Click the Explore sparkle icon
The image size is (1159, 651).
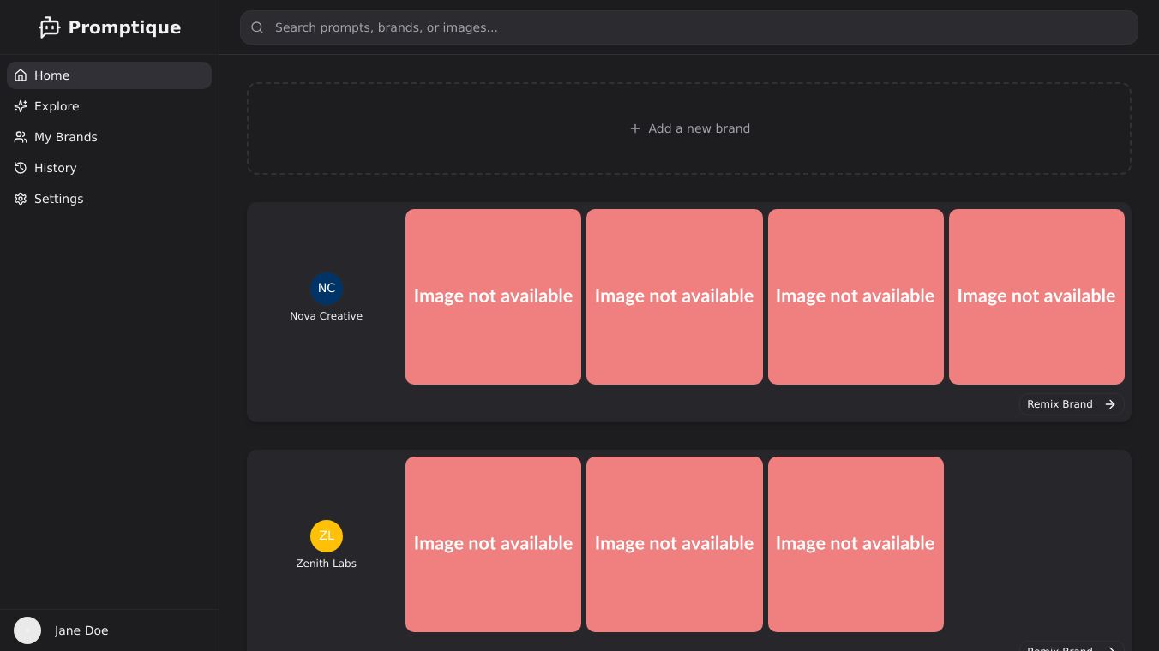[x=21, y=106]
